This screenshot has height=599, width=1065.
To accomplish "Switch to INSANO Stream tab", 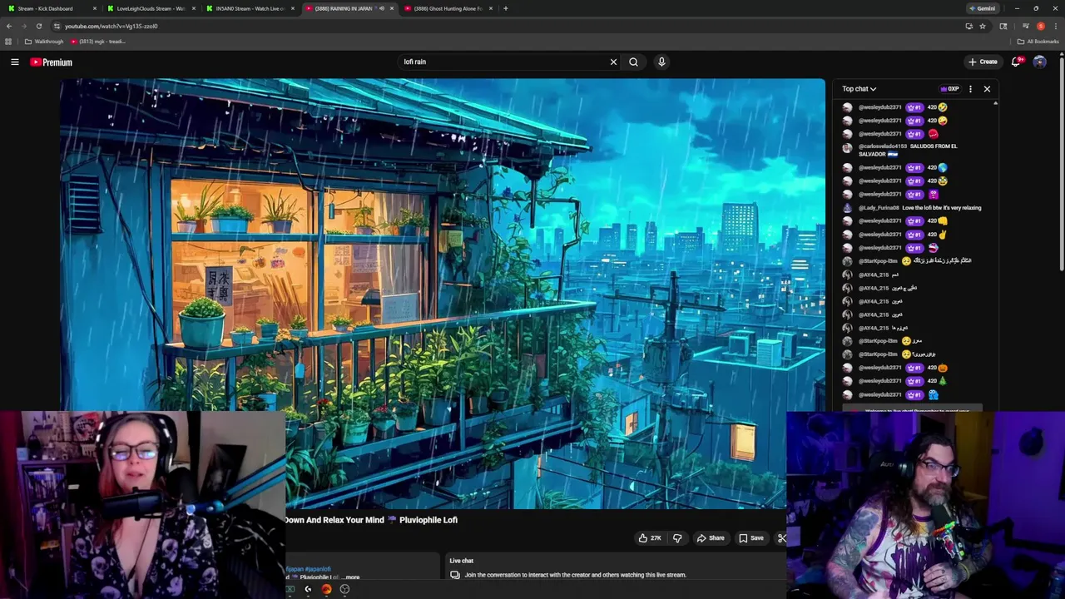I will tap(250, 8).
